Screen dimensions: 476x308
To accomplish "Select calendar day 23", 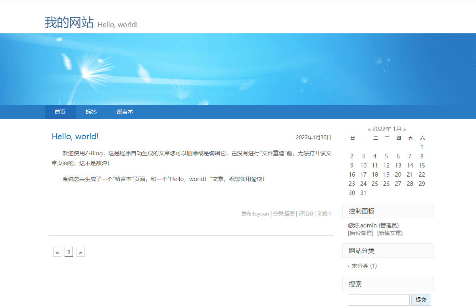I will [x=352, y=184].
